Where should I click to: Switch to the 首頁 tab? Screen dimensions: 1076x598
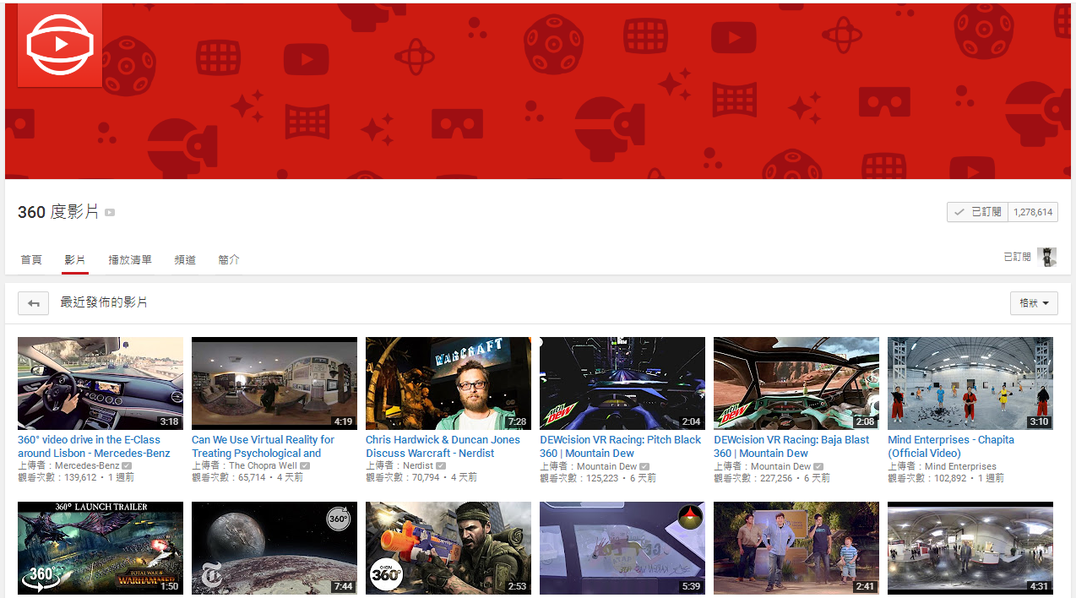pos(31,259)
